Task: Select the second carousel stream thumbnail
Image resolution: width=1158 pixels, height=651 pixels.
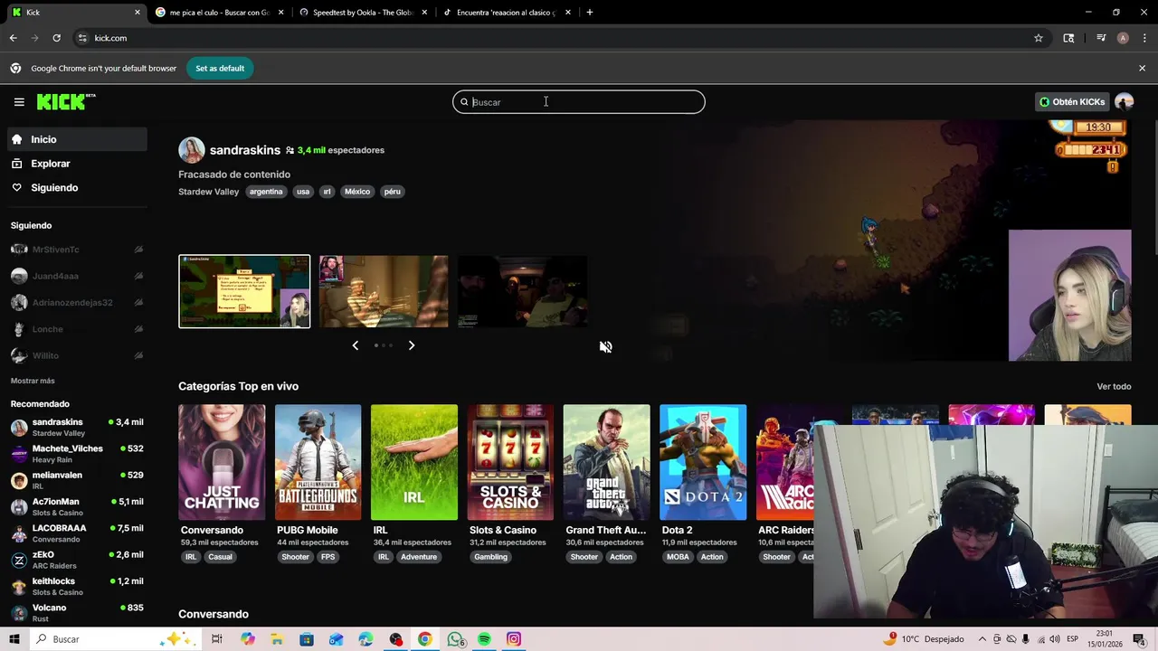Action: tap(383, 291)
